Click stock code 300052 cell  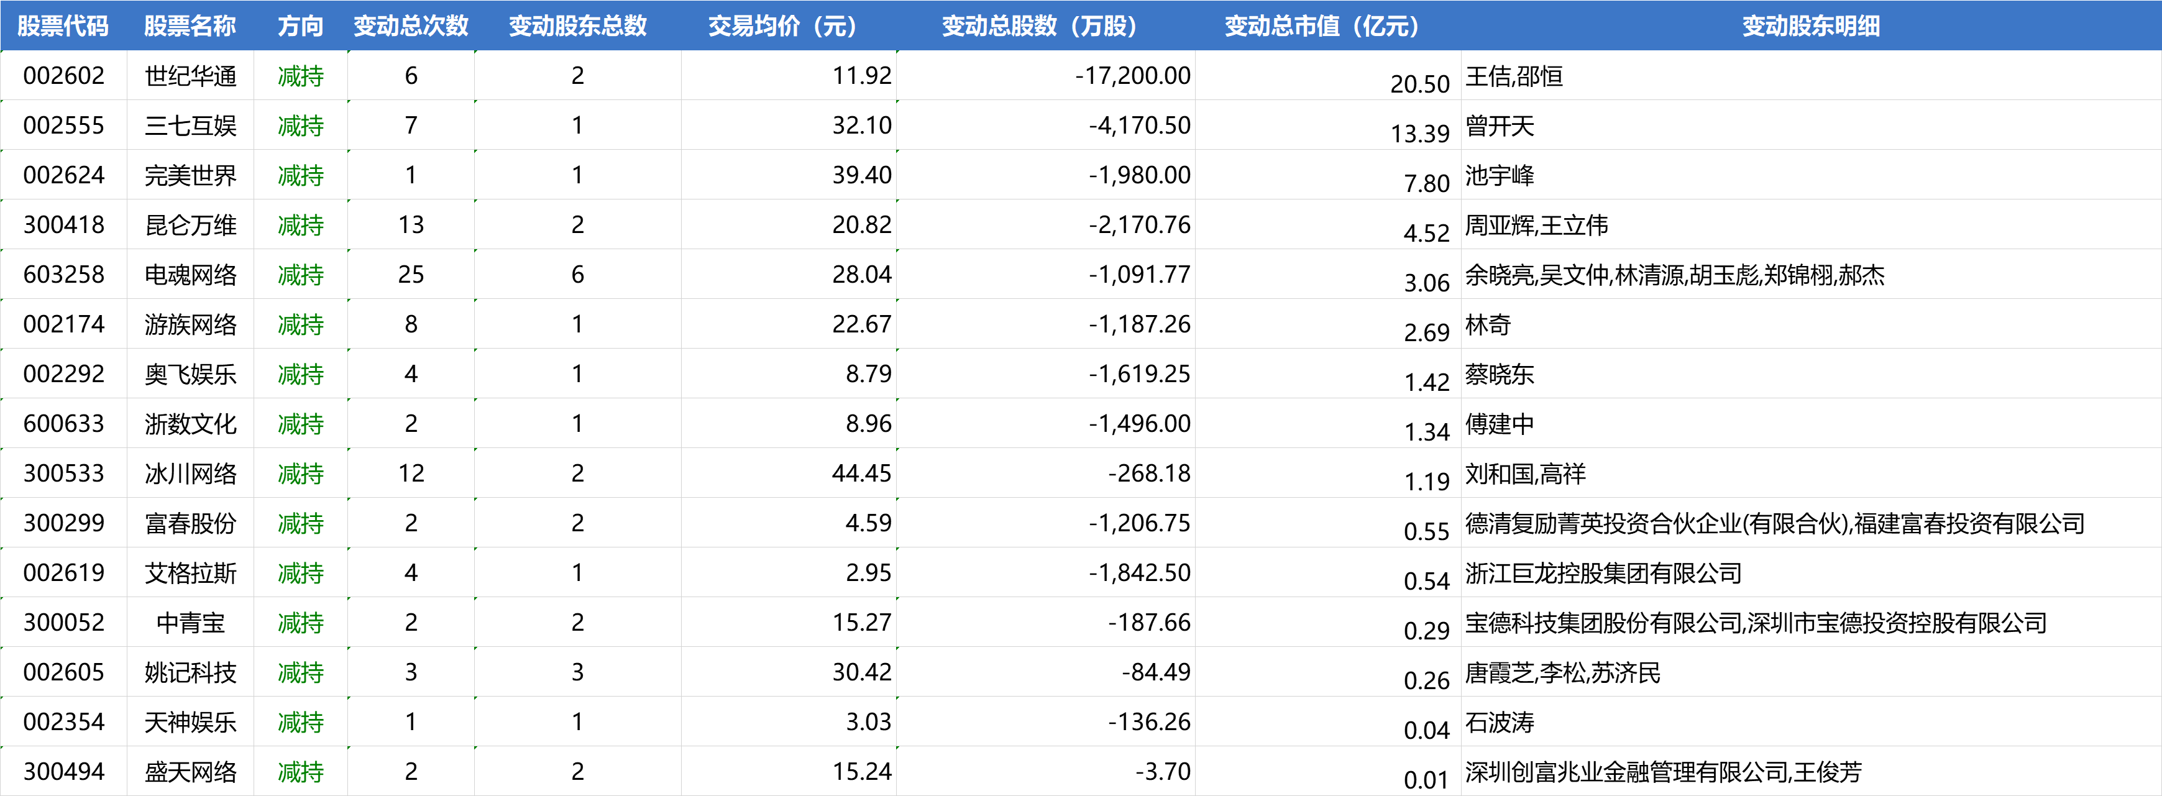[64, 623]
